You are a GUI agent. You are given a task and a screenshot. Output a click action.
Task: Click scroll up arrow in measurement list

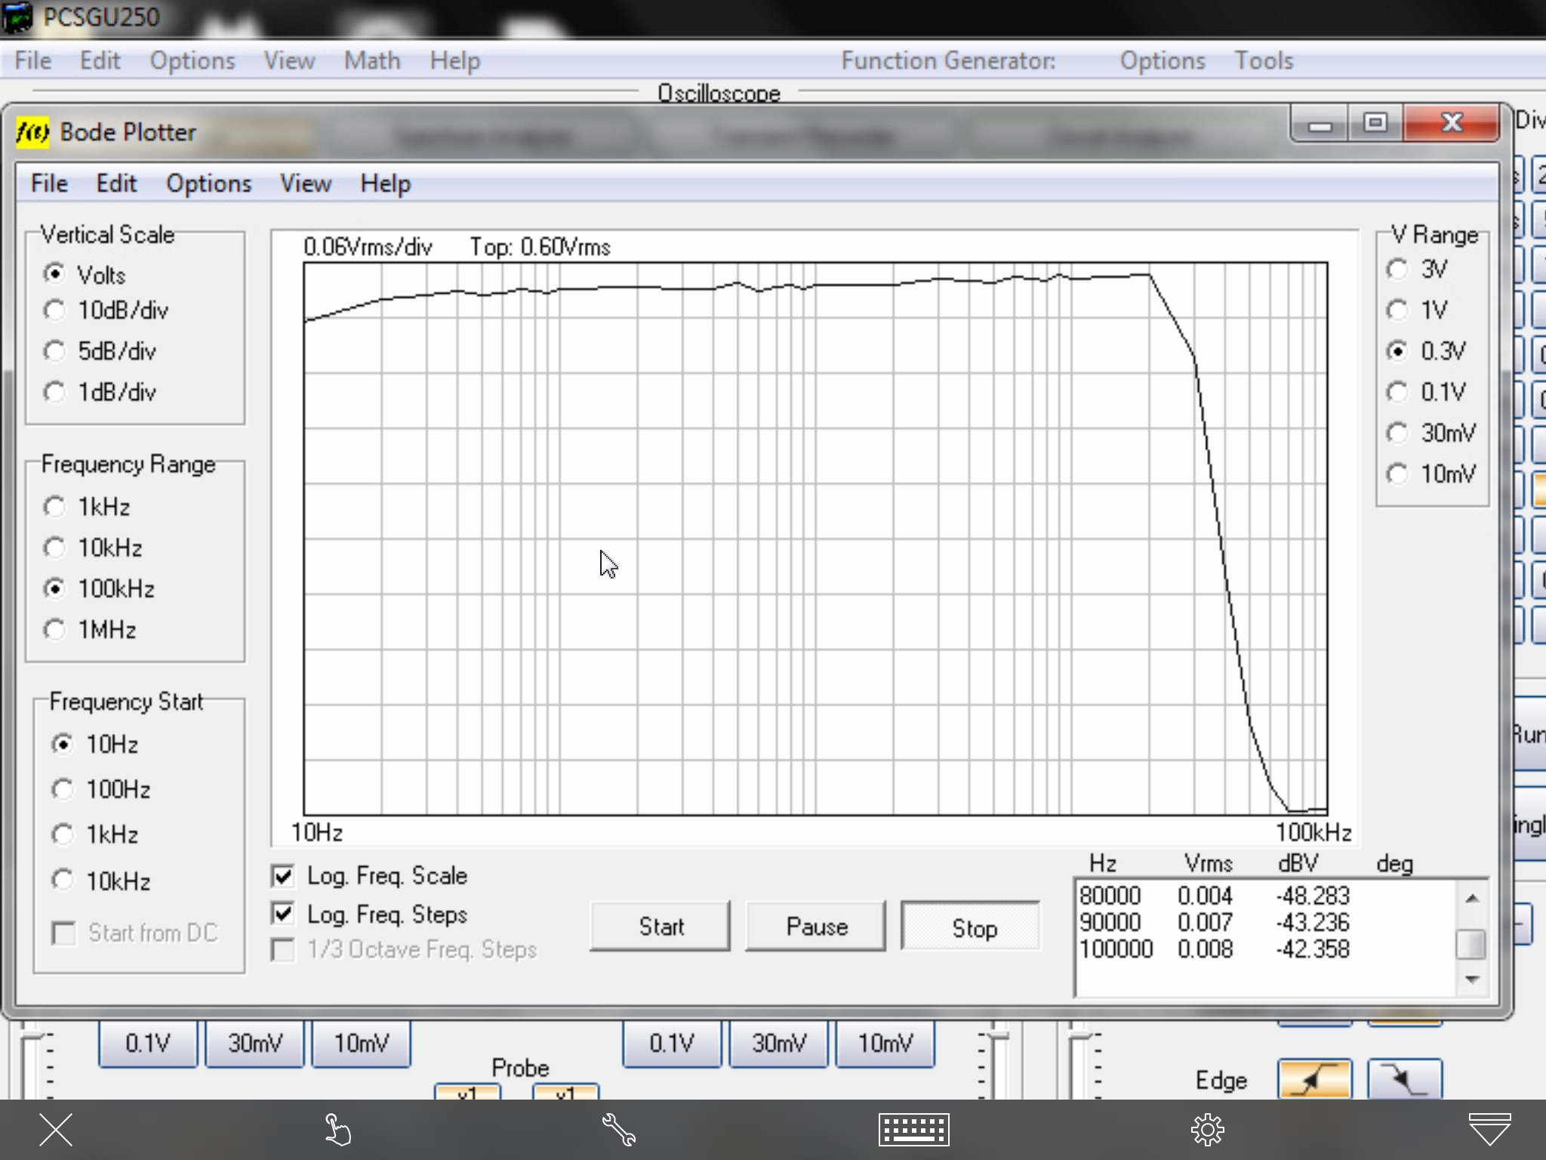[1471, 898]
